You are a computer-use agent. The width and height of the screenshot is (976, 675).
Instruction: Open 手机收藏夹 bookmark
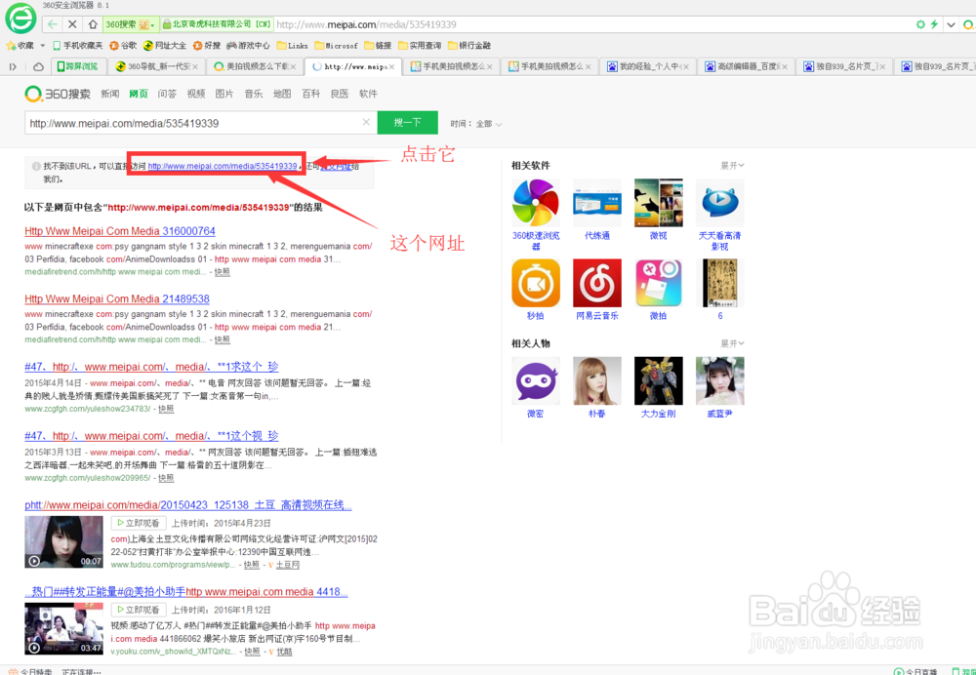(78, 46)
